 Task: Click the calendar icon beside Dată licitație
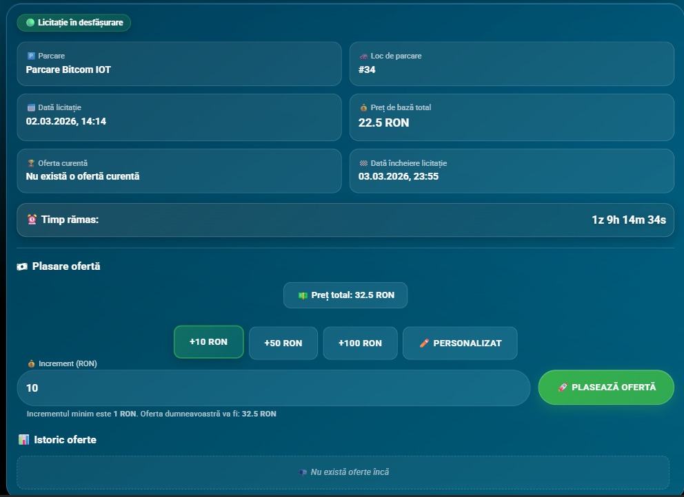(x=30, y=108)
